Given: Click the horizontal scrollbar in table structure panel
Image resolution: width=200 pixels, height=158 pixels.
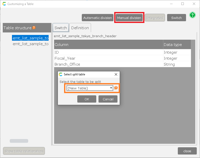Looking at the screenshot, I should click(19, 141).
